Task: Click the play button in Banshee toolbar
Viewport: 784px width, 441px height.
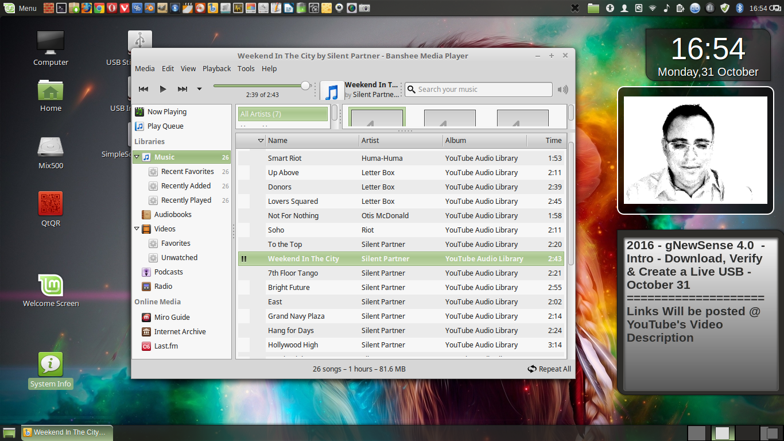Action: tap(163, 89)
